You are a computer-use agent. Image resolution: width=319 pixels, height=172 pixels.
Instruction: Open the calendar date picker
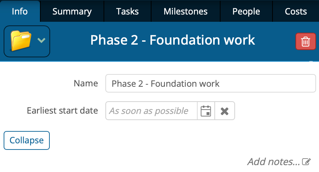pos(206,111)
